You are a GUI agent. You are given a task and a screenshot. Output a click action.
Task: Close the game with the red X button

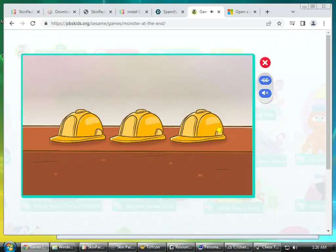(x=265, y=63)
